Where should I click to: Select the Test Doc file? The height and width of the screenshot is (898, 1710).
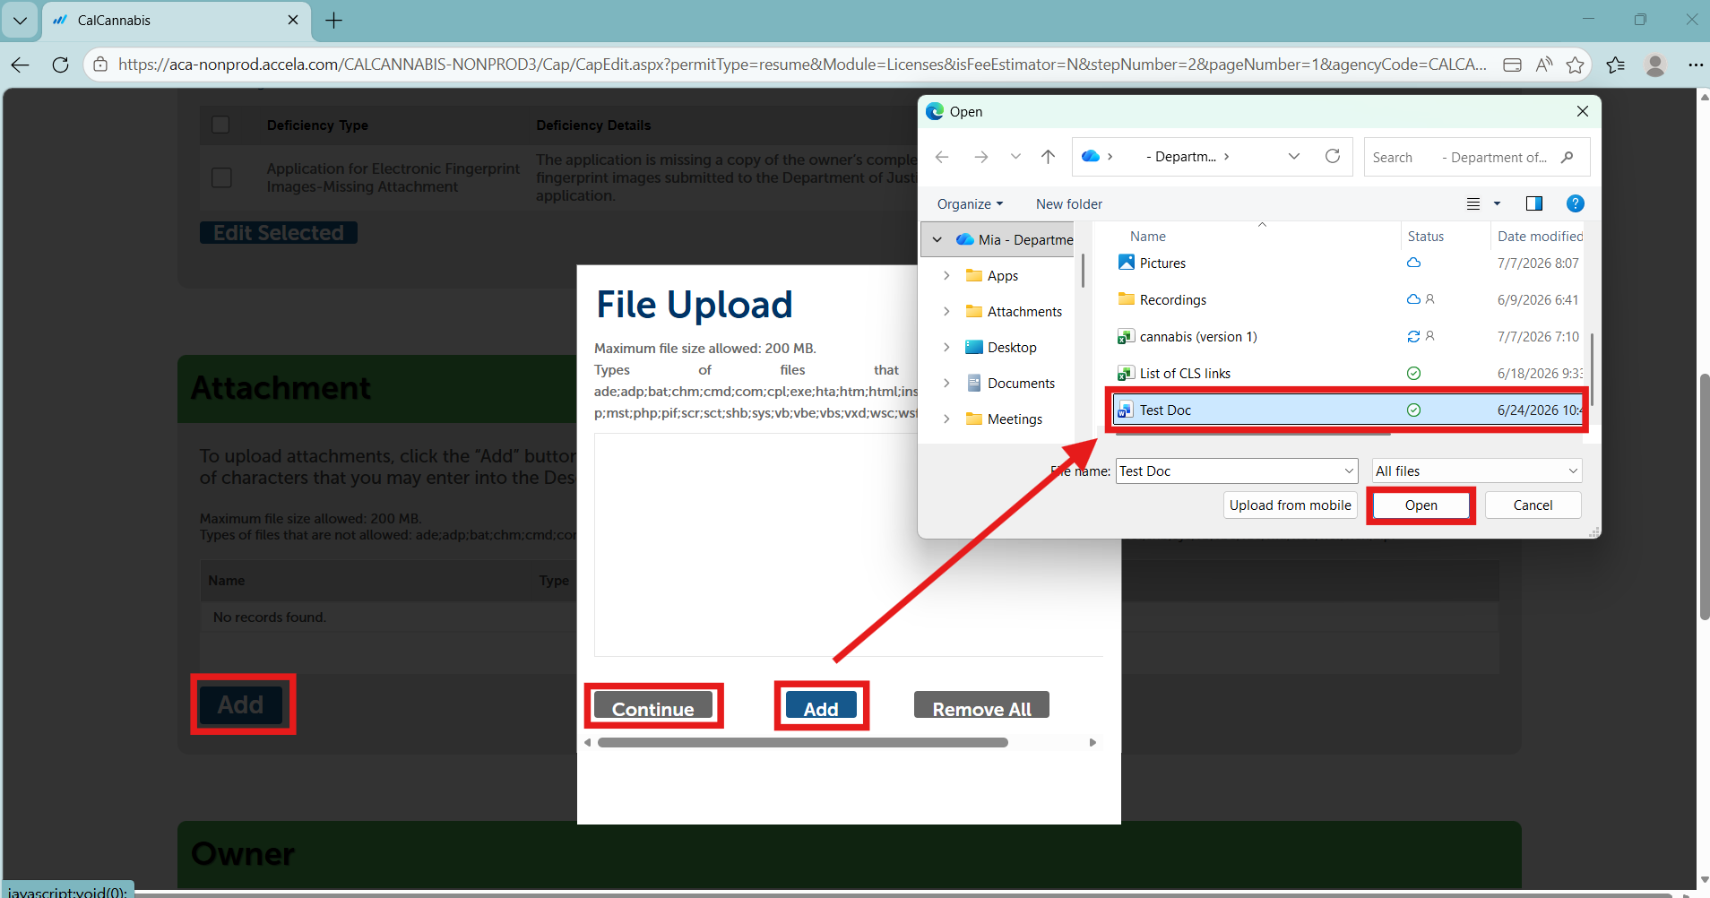(1347, 410)
